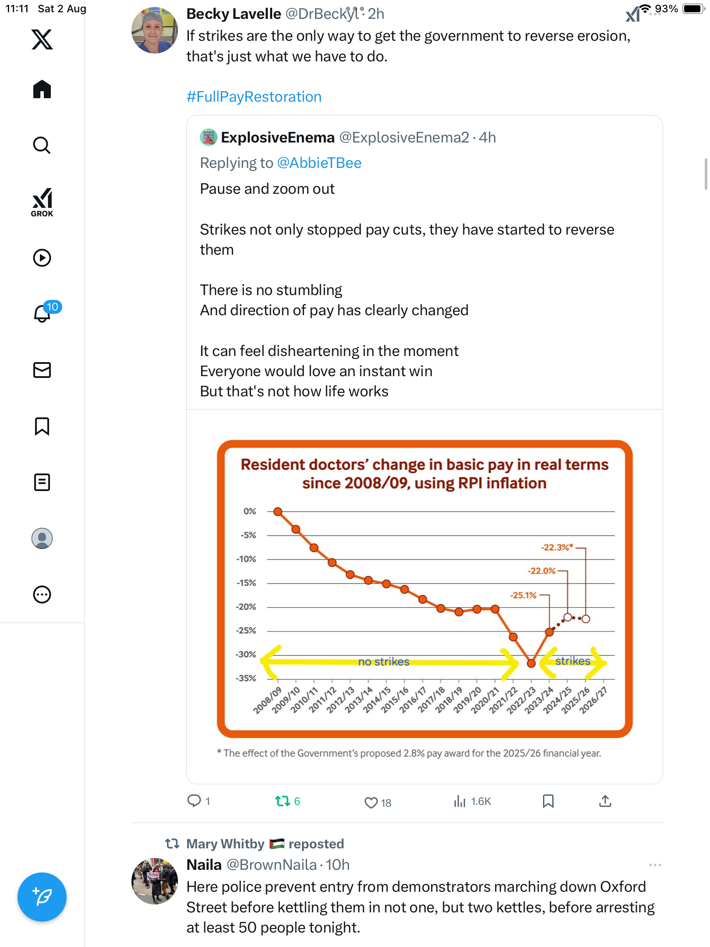Open your profile from the sidebar avatar
Image resolution: width=710 pixels, height=947 pixels.
[x=42, y=538]
